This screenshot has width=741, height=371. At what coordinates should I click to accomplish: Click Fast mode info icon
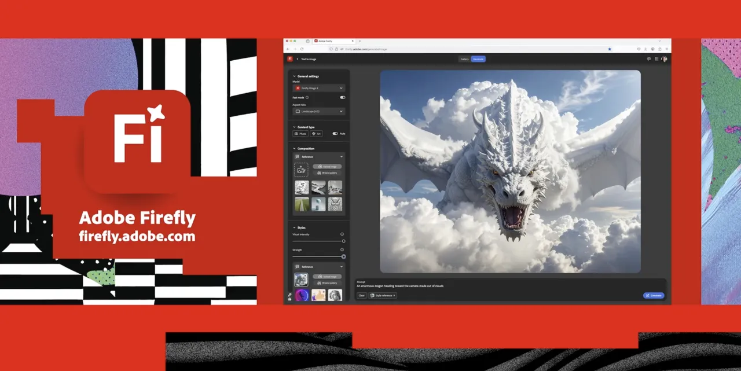(307, 98)
